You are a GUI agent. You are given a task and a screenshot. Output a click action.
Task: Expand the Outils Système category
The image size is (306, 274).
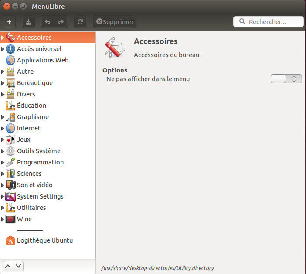(3, 151)
